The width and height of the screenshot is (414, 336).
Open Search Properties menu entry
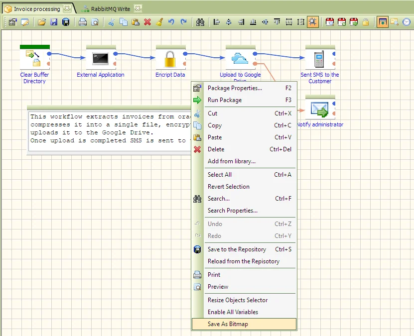coord(244,211)
